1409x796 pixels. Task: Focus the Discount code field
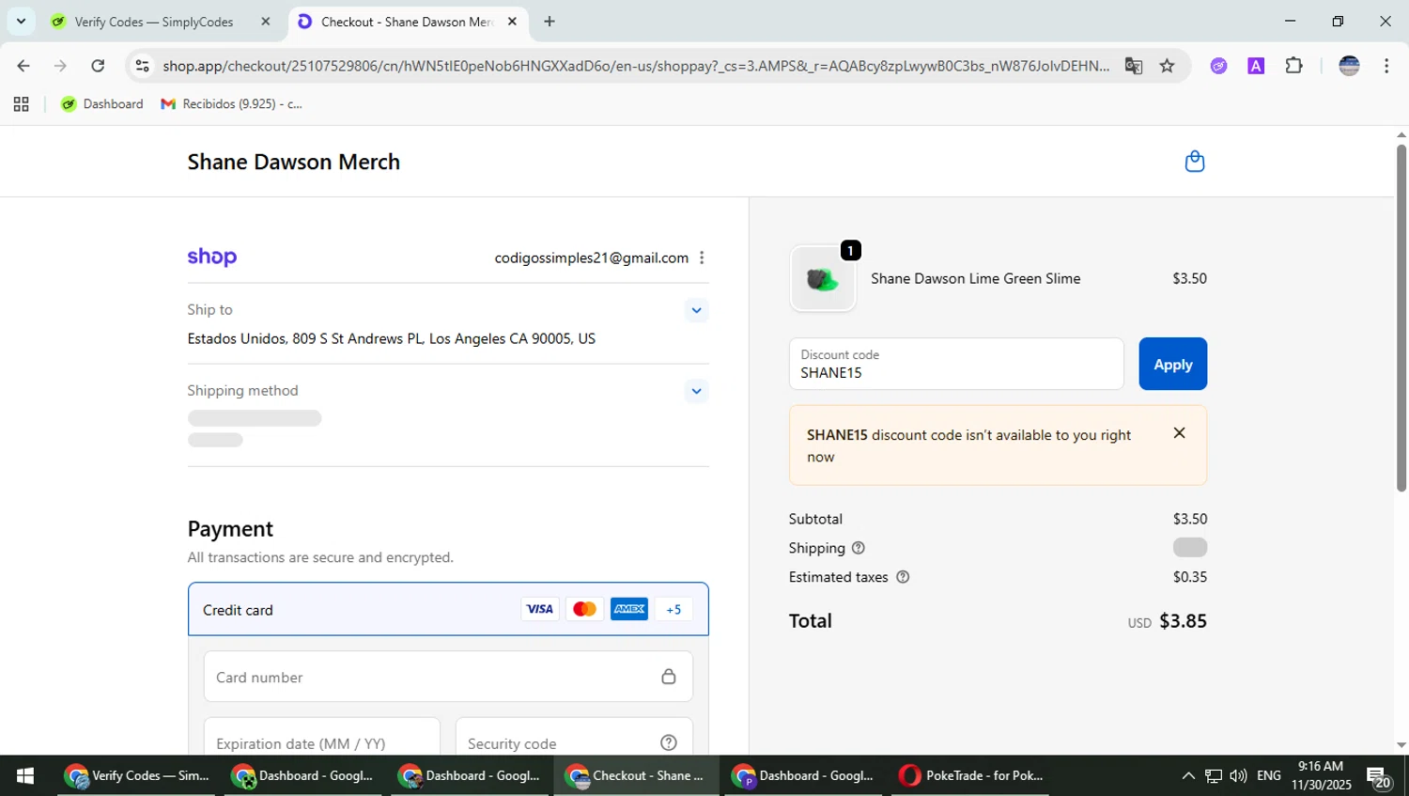[956, 364]
